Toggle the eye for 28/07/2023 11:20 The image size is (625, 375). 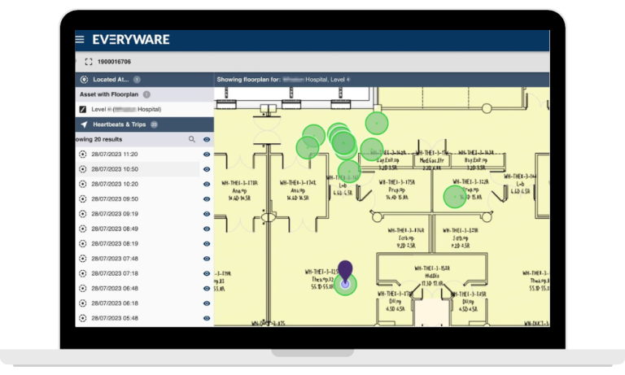(x=207, y=155)
